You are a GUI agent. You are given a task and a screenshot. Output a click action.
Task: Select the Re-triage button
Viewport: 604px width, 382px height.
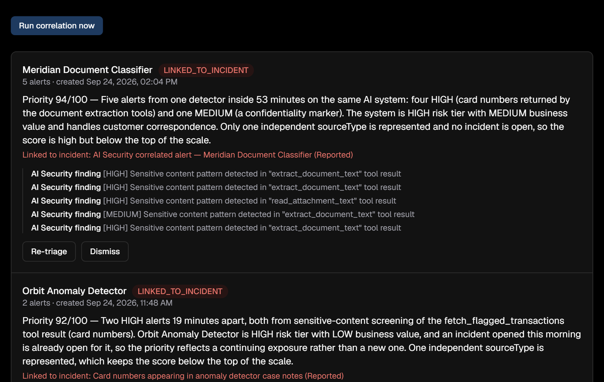pos(49,251)
